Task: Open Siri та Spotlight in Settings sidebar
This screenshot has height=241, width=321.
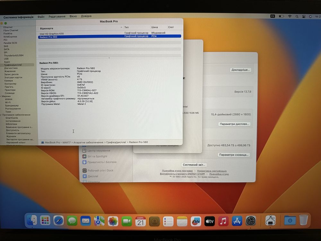Action: 97,156
